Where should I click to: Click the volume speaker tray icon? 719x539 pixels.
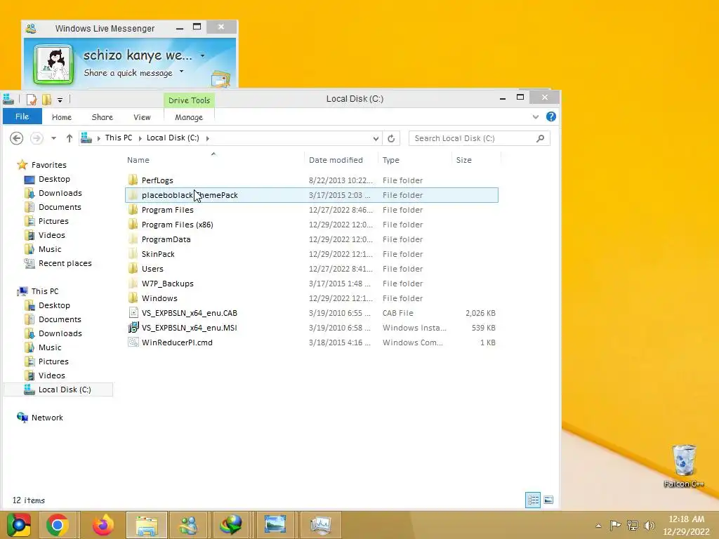649,525
